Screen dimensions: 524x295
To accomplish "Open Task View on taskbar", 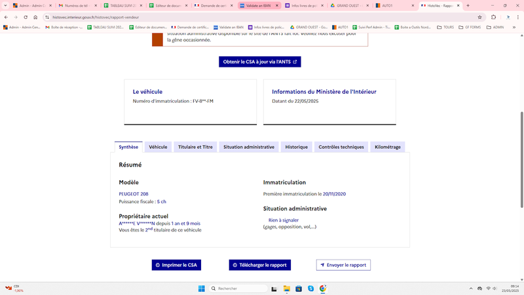I will 274,288.
